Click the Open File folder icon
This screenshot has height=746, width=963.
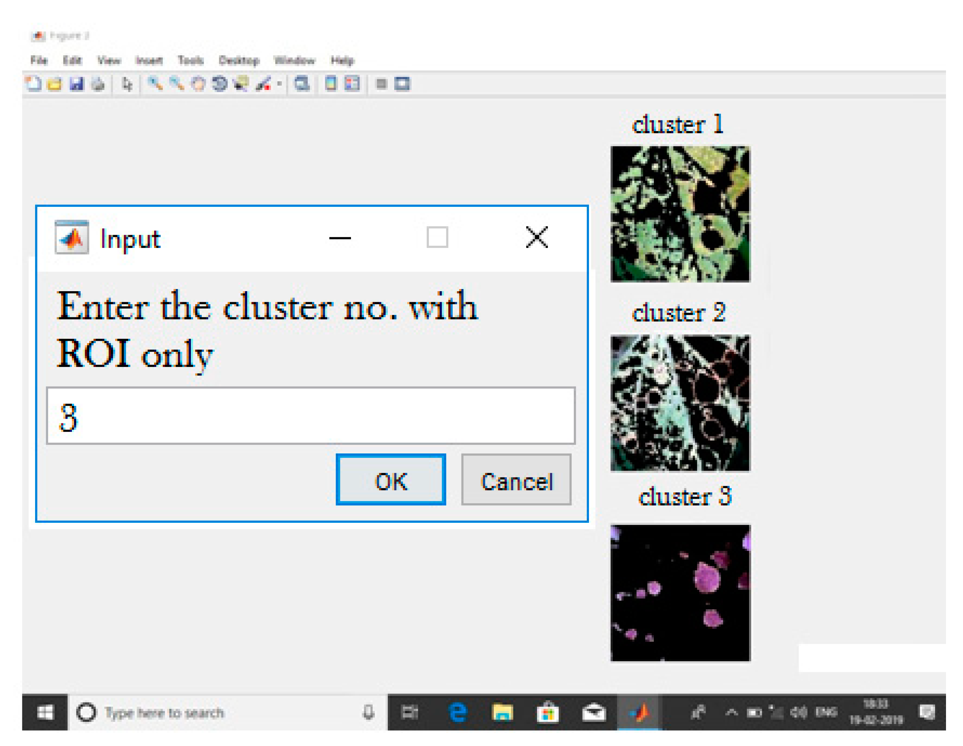coord(55,83)
